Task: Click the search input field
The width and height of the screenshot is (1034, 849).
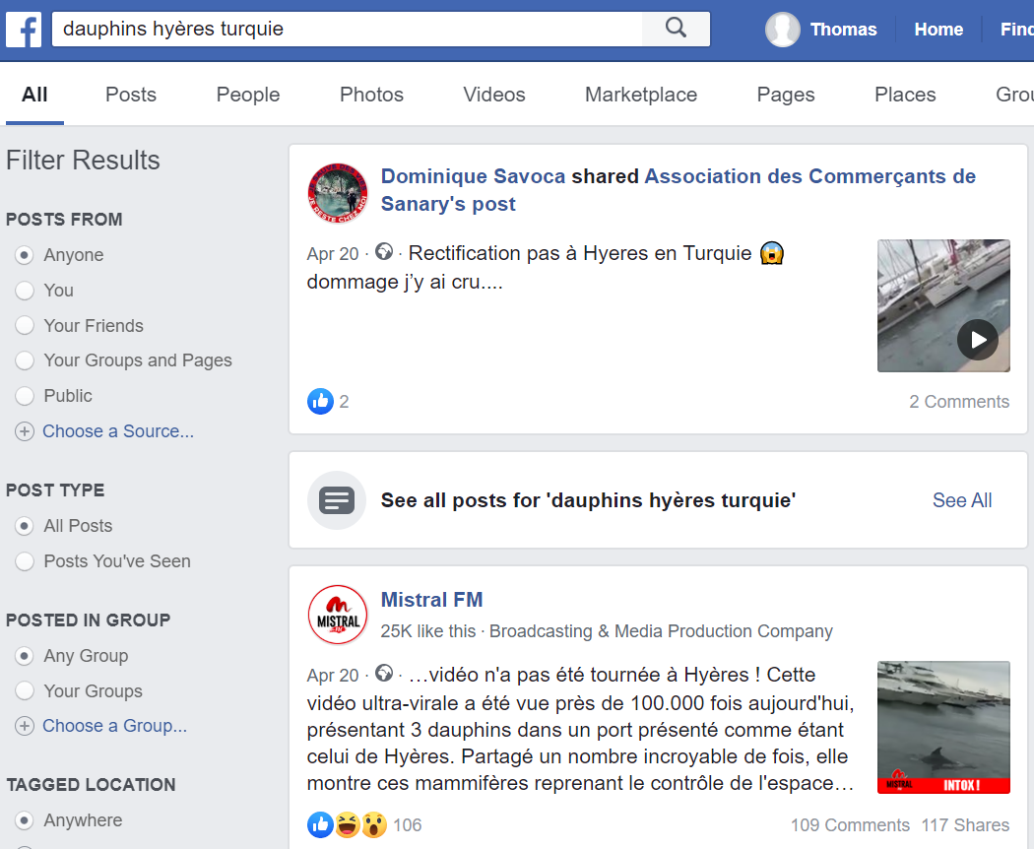Action: [348, 29]
